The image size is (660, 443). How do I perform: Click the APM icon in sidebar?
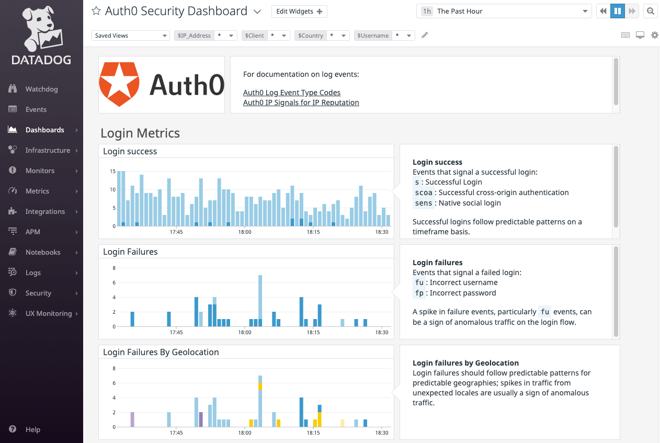(13, 232)
